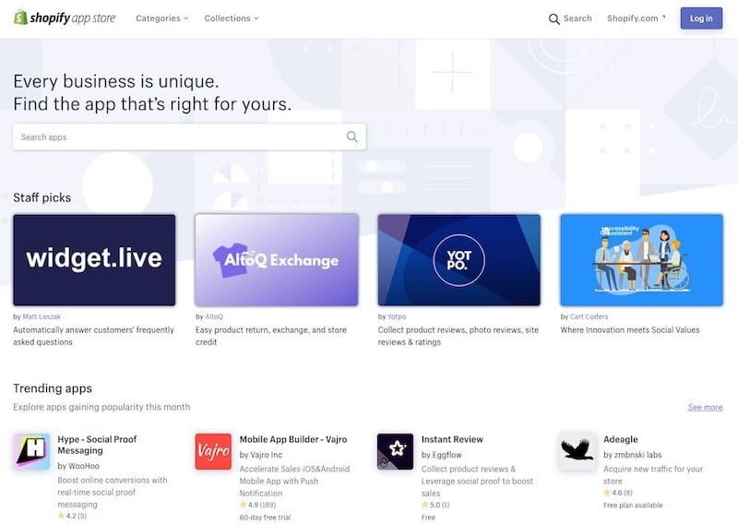Open the Accessibility Assistant staff pick banner

[x=641, y=260]
